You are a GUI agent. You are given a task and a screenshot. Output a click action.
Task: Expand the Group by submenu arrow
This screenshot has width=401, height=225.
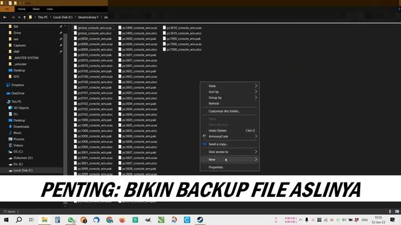(256, 97)
